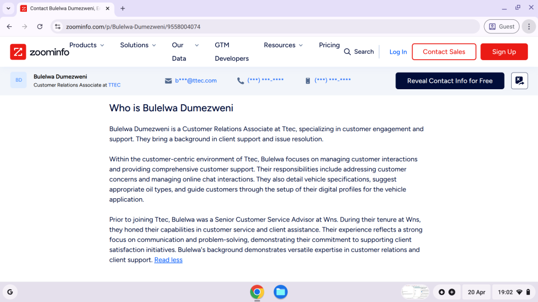Click the browser forward arrow
Image resolution: width=538 pixels, height=302 pixels.
24,26
